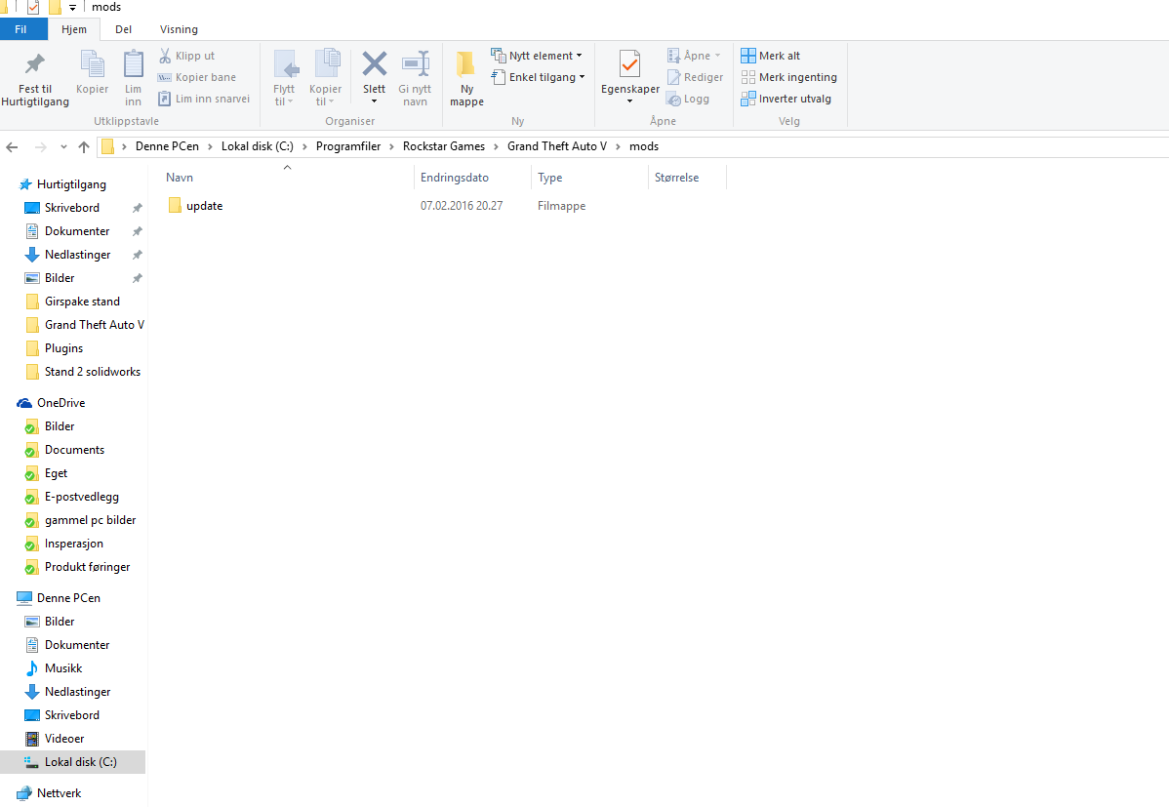
Task: Click the Egenskaper properties icon
Action: coord(630,64)
